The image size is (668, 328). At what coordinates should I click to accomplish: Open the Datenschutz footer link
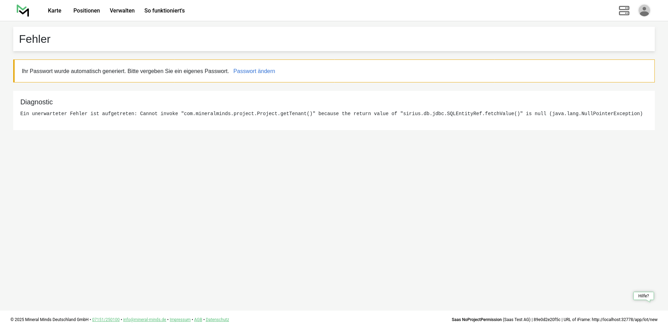(217, 320)
